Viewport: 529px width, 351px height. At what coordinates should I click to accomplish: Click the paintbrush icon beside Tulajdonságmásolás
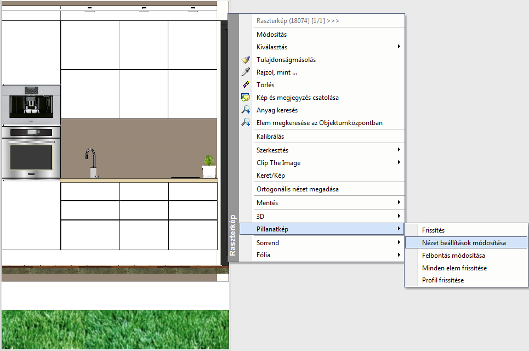pos(246,60)
